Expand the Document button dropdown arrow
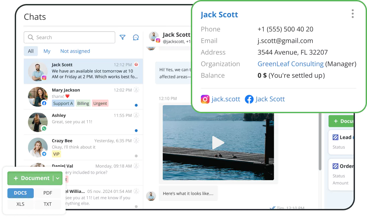367x217 pixels. tap(58, 178)
